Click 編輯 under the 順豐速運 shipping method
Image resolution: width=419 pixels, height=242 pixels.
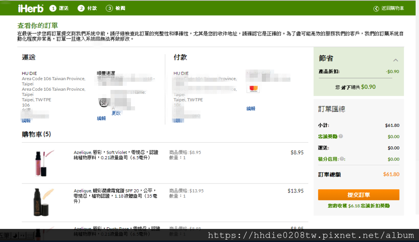click(x=101, y=118)
